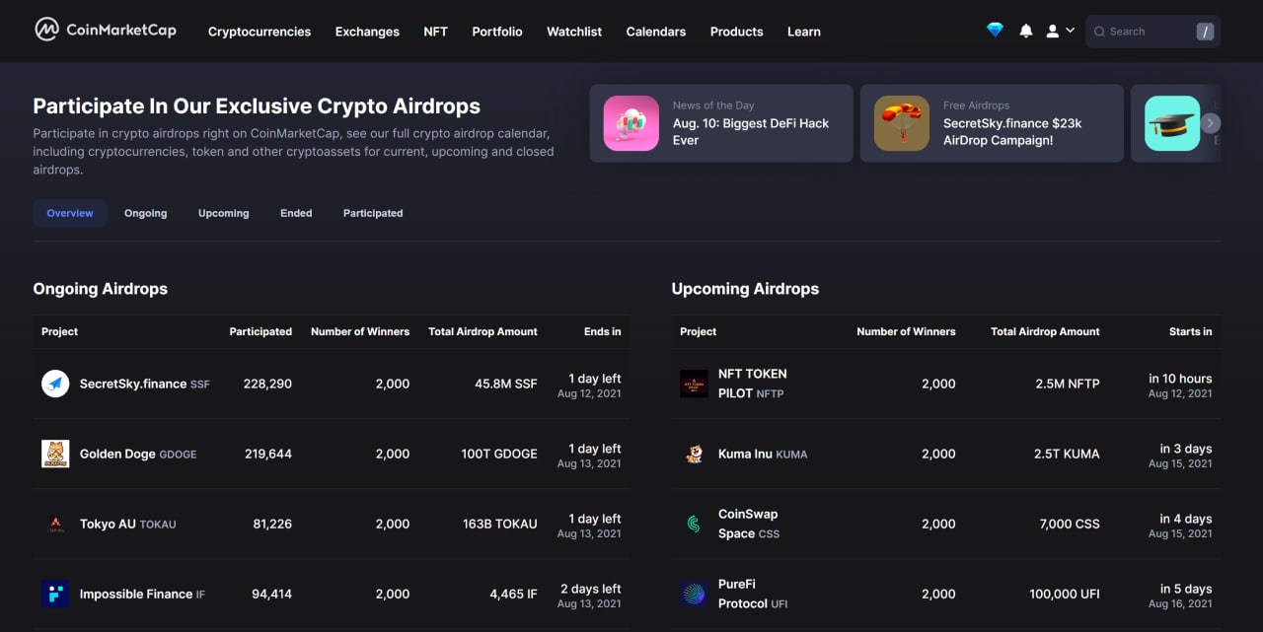Open the Calendars menu
This screenshot has height=632, width=1263.
pos(656,32)
